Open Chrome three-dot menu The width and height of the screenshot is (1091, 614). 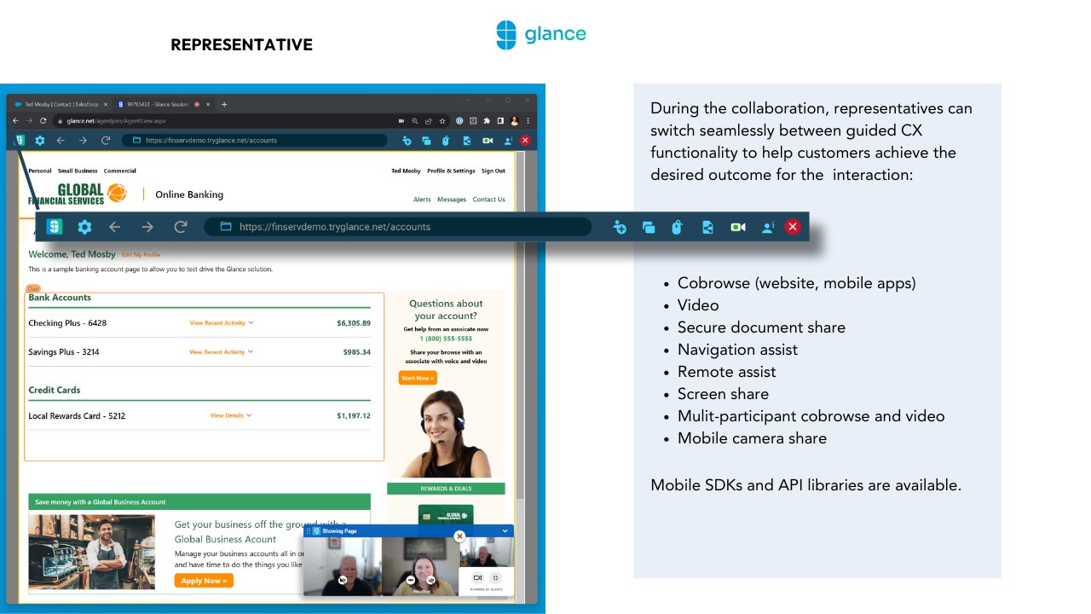pos(528,121)
